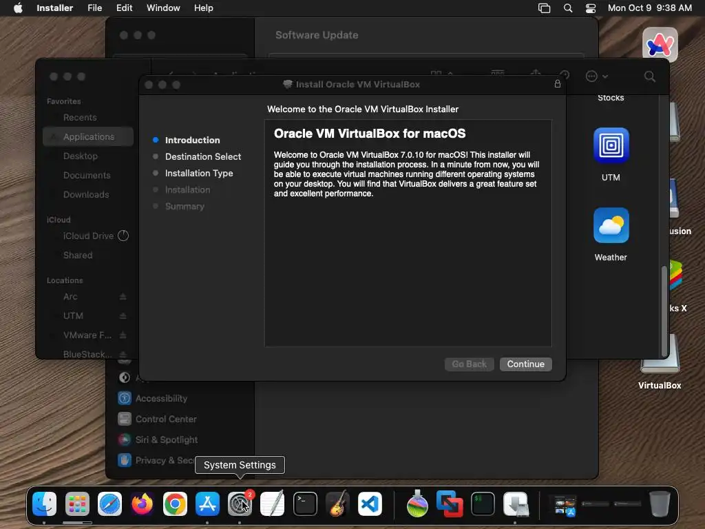Click the disabled Go Back button
Image resolution: width=705 pixels, height=529 pixels.
(x=469, y=364)
